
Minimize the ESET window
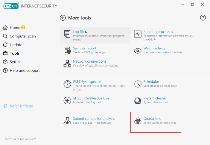point(182,4)
